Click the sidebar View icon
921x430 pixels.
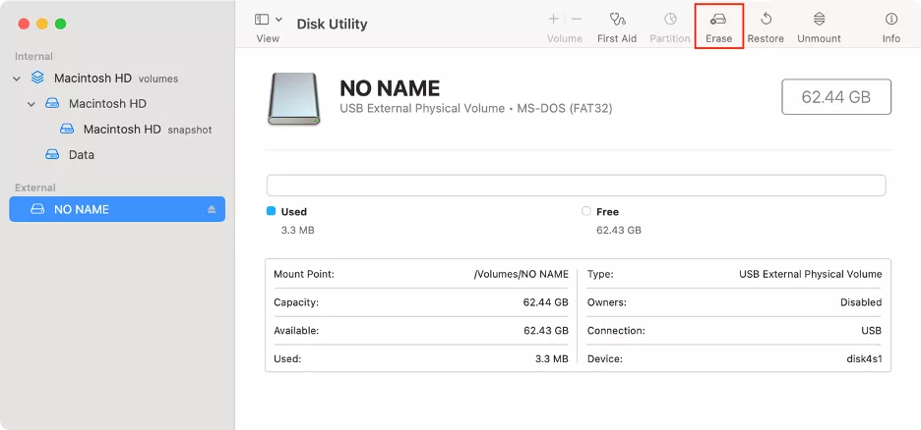[262, 20]
